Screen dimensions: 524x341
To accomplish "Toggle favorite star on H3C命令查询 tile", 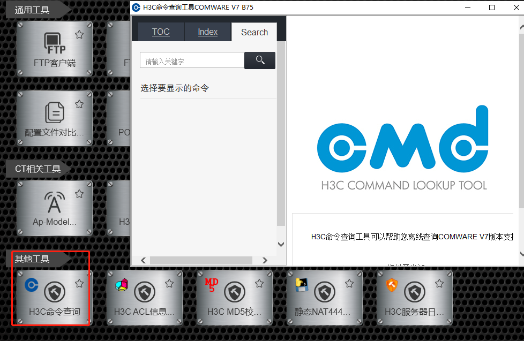I will coord(79,284).
